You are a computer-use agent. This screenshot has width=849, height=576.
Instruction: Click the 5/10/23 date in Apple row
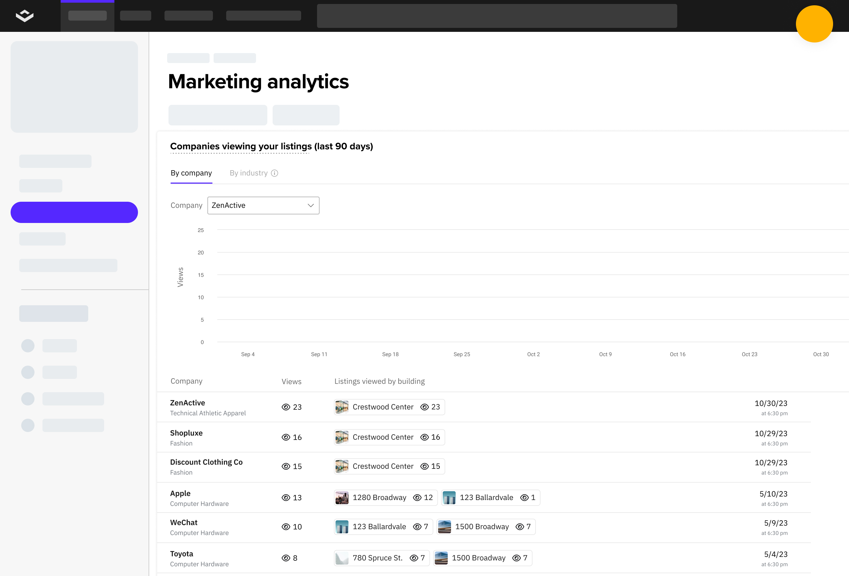coord(773,494)
